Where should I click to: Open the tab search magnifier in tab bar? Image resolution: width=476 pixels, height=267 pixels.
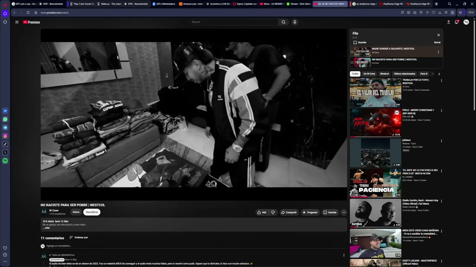point(450,4)
